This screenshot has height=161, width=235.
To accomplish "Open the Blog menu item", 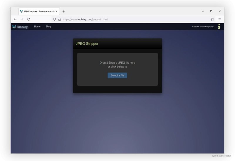I will pyautogui.click(x=48, y=26).
